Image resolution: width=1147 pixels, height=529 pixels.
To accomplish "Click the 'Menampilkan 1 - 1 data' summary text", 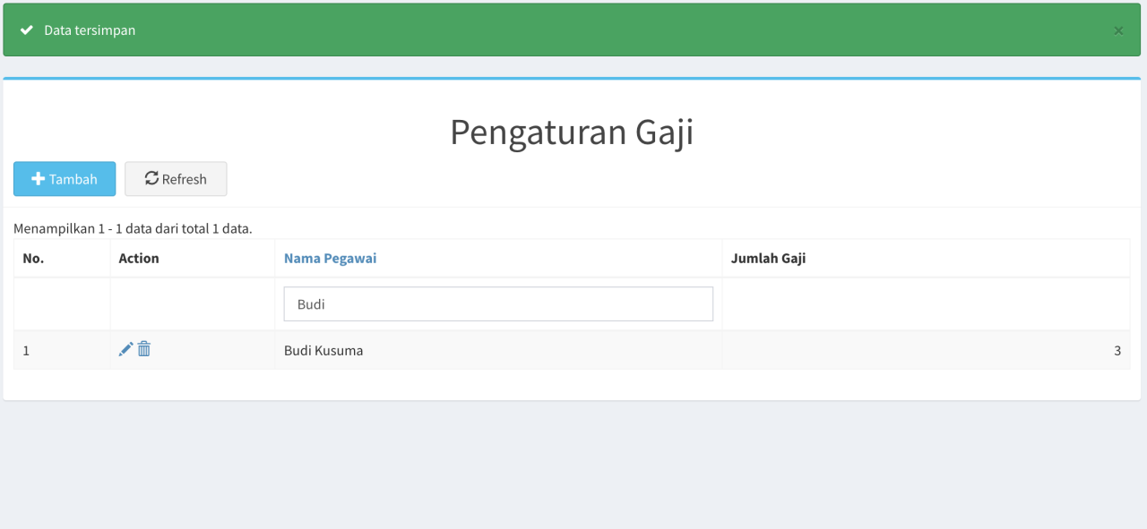I will pos(133,228).
